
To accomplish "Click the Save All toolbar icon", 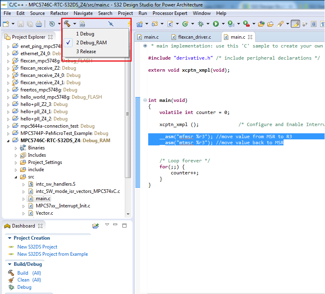I will [x=30, y=24].
